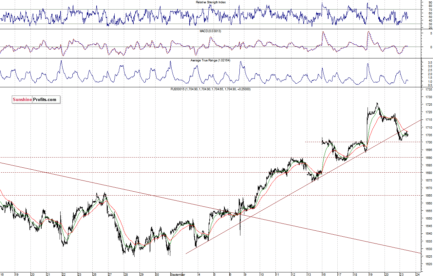Image resolution: width=433 pixels, height=276 pixels.
Task: Click the 9 date axis label
Action: 246,274
